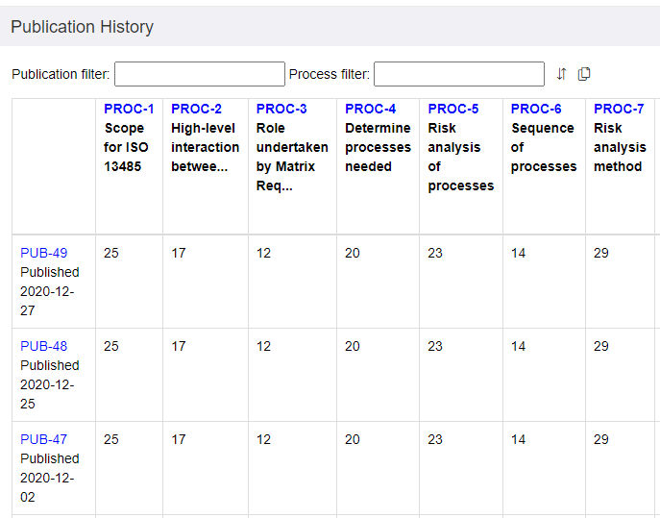Screen dimensions: 660x518
Task: Open PROC-1 Scope for ISO 13485
Action: 129,109
